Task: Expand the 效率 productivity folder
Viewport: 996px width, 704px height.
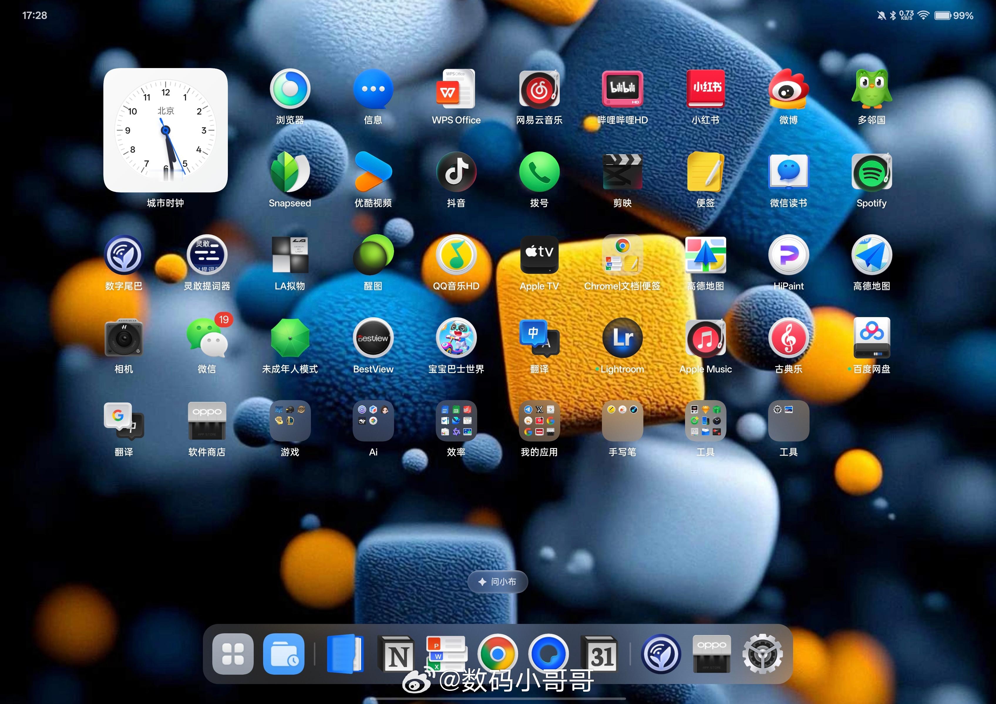Action: [456, 421]
